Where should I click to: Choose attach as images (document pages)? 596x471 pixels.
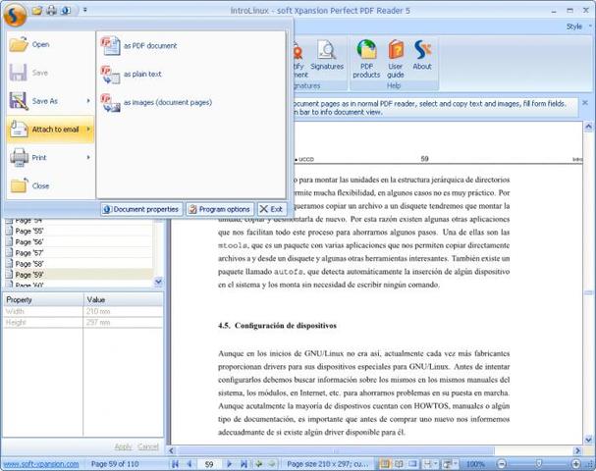(191, 103)
